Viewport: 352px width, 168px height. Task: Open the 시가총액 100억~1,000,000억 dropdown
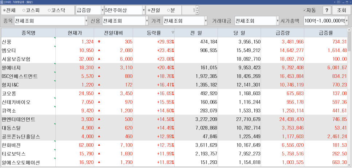pos(326,21)
